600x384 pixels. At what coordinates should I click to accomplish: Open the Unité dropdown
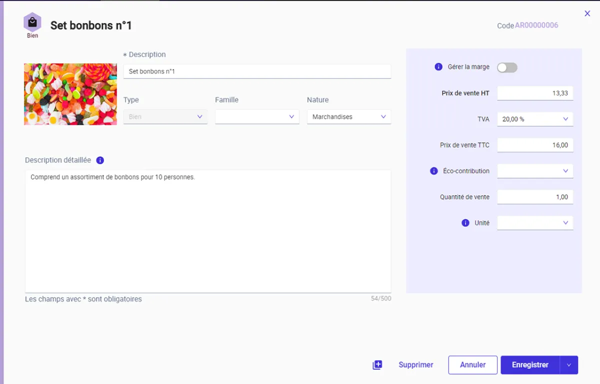pyautogui.click(x=535, y=223)
